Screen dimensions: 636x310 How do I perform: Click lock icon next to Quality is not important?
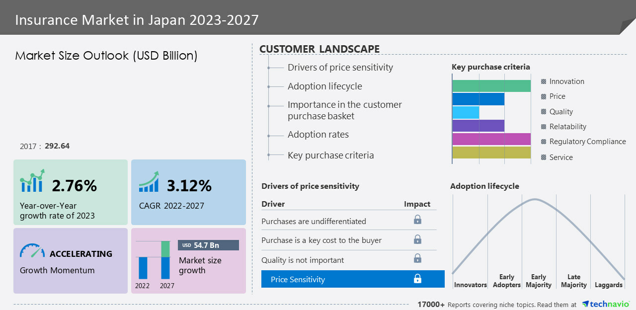click(x=417, y=258)
